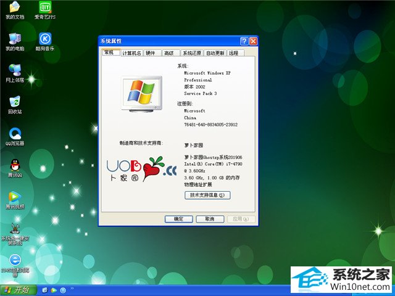Click the text 'Intel(R) Core(TM) i7-4790'

(213, 164)
